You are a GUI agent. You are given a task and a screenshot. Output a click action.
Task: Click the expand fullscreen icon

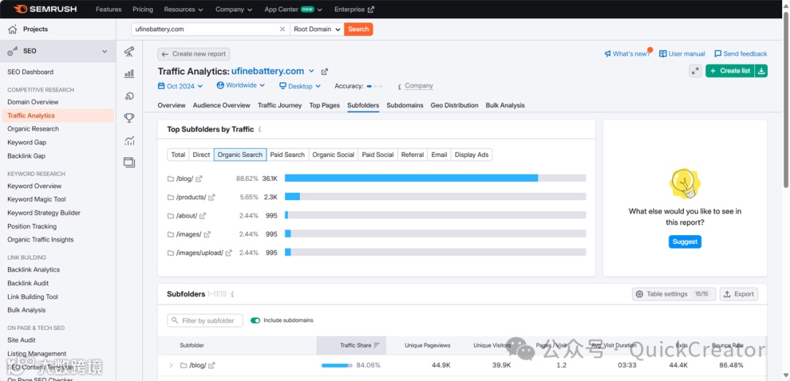click(696, 71)
